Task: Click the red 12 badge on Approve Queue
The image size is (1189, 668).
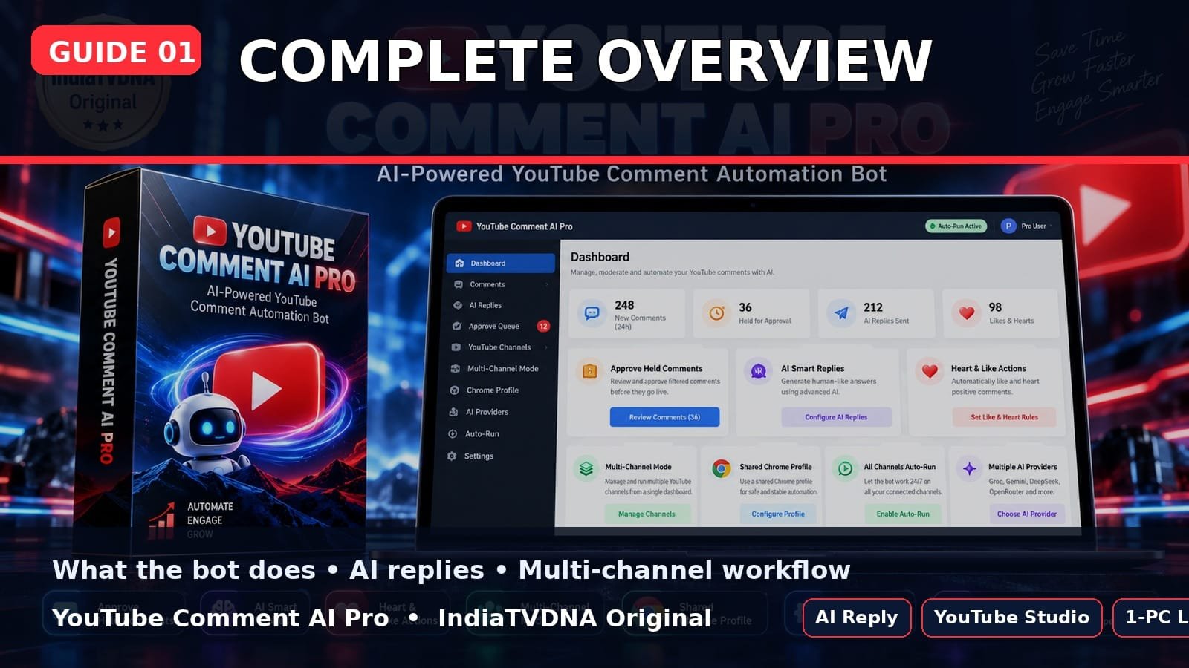Action: point(543,326)
